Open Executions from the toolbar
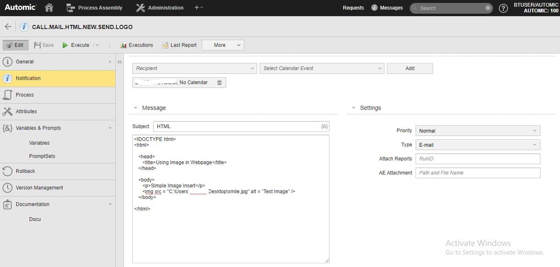The width and height of the screenshot is (560, 267). click(123, 45)
